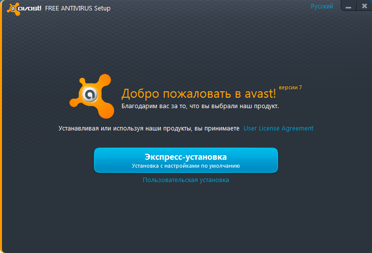Image resolution: width=372 pixels, height=253 pixels.
Task: Click the avast! logo in title bar
Action: tap(24, 9)
